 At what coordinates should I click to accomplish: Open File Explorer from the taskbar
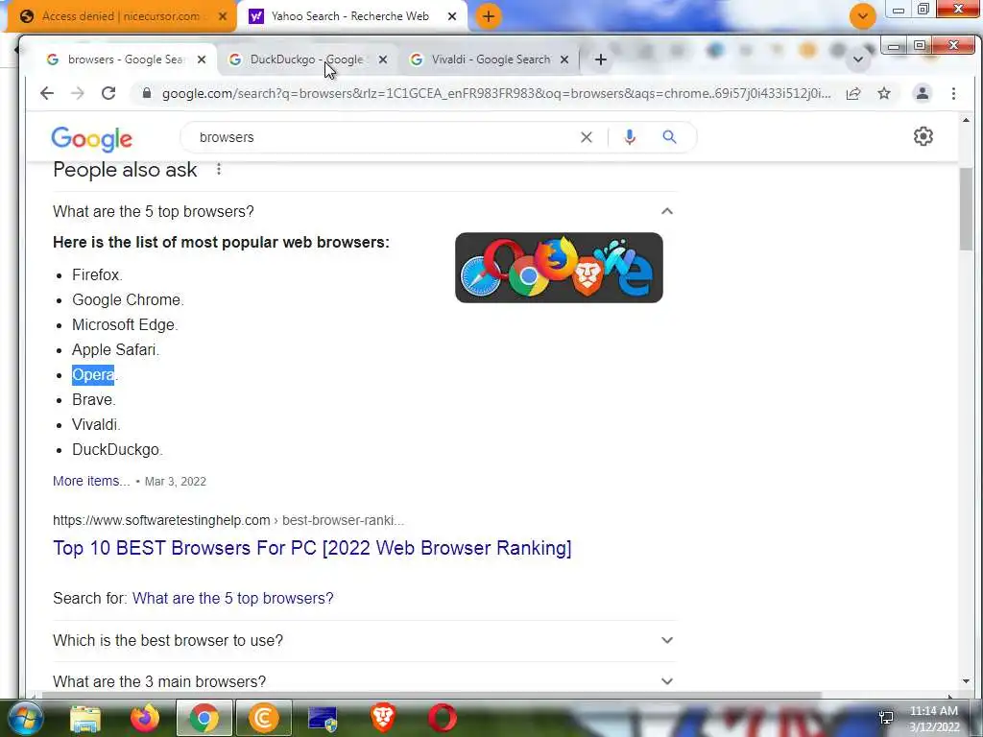coord(85,718)
